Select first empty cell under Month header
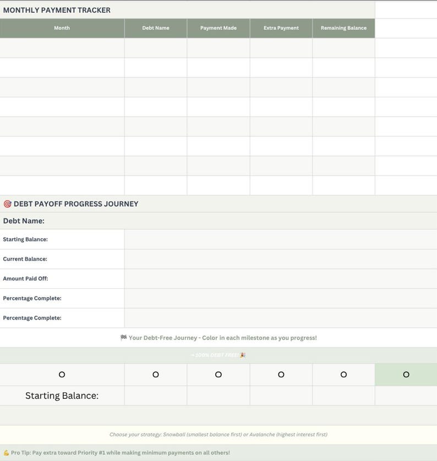Screen dimensions: 437x461 tap(62, 48)
